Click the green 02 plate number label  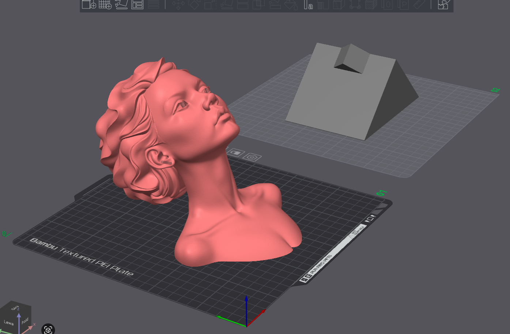pyautogui.click(x=495, y=90)
